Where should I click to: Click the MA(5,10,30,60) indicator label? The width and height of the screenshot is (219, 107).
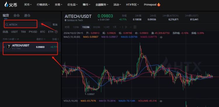coord(72,37)
